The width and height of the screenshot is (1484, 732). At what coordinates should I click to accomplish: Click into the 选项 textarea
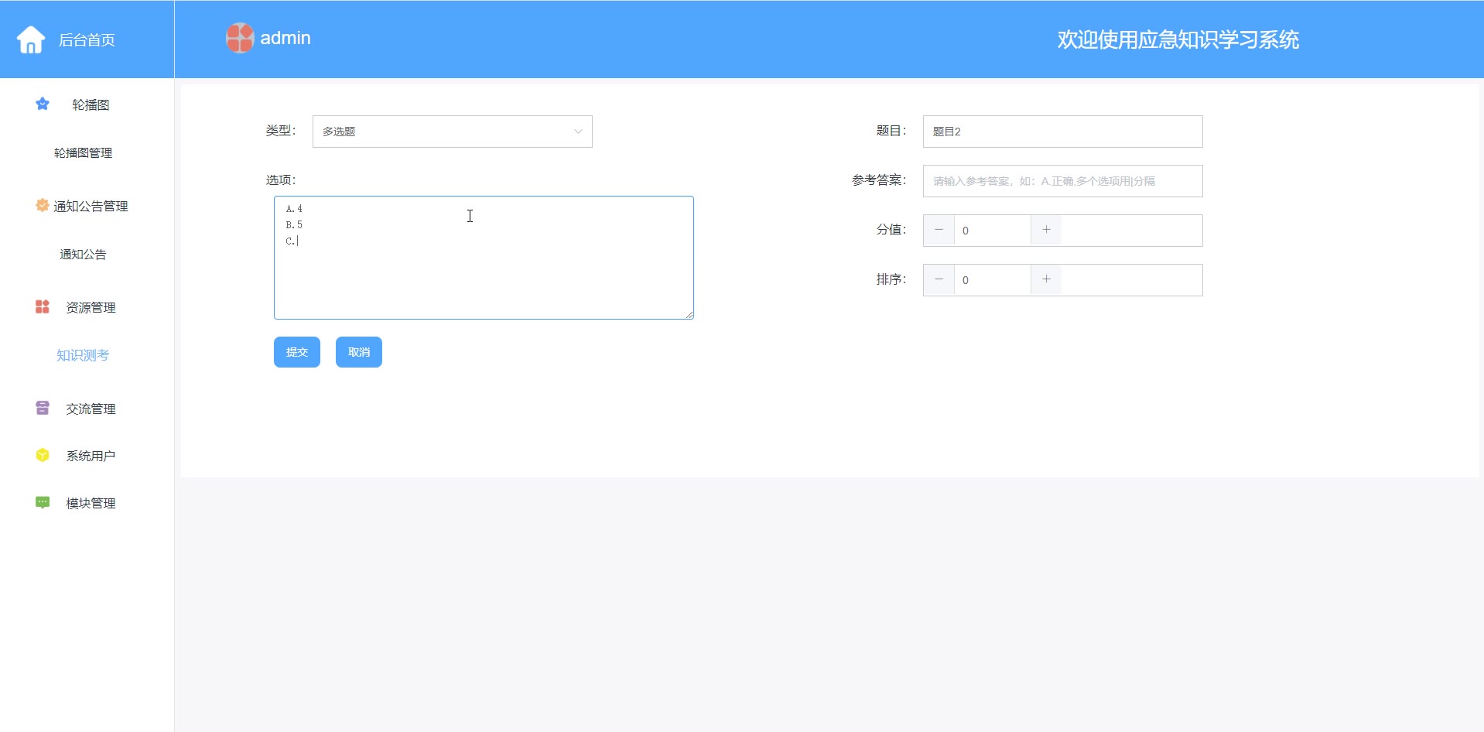[484, 258]
